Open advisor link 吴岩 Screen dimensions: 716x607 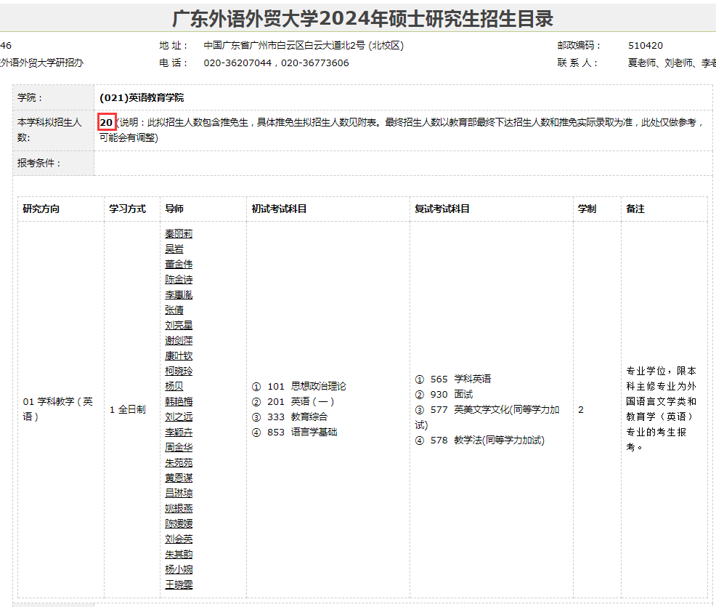tap(174, 249)
